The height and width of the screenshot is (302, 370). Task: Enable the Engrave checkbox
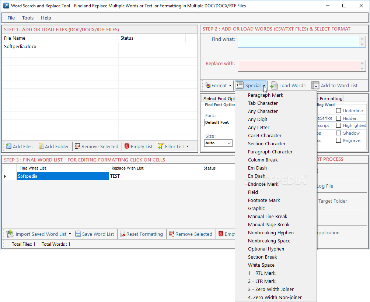pos(338,141)
